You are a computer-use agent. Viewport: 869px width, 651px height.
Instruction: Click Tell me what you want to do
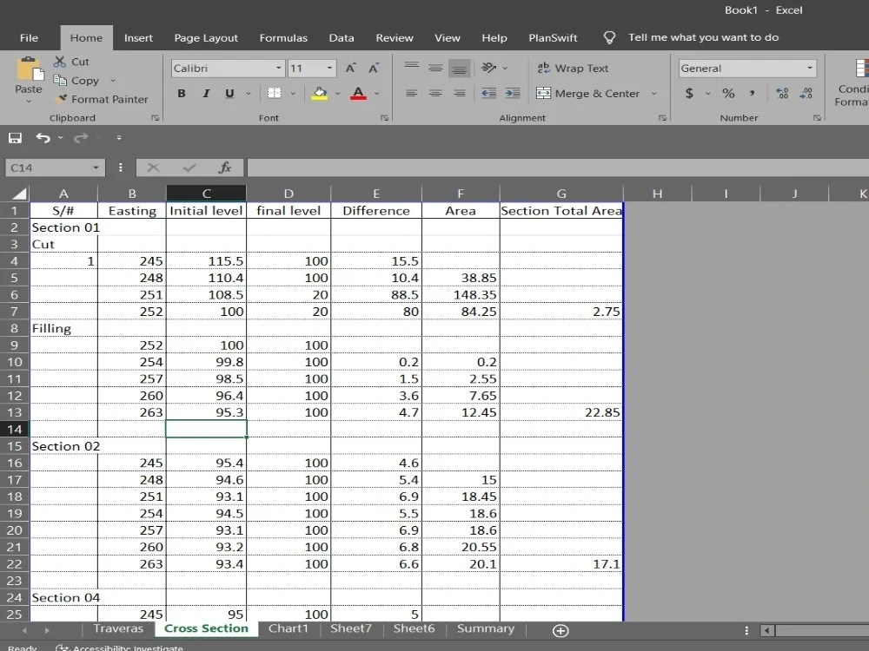pyautogui.click(x=703, y=37)
